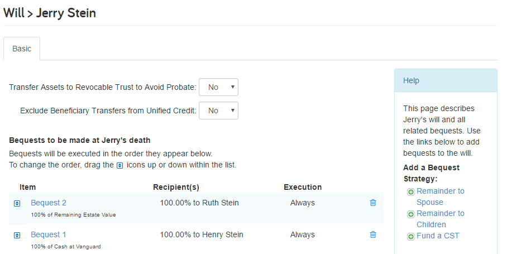Click the Will > Jerry Stein page heading
507x254 pixels.
pyautogui.click(x=50, y=13)
